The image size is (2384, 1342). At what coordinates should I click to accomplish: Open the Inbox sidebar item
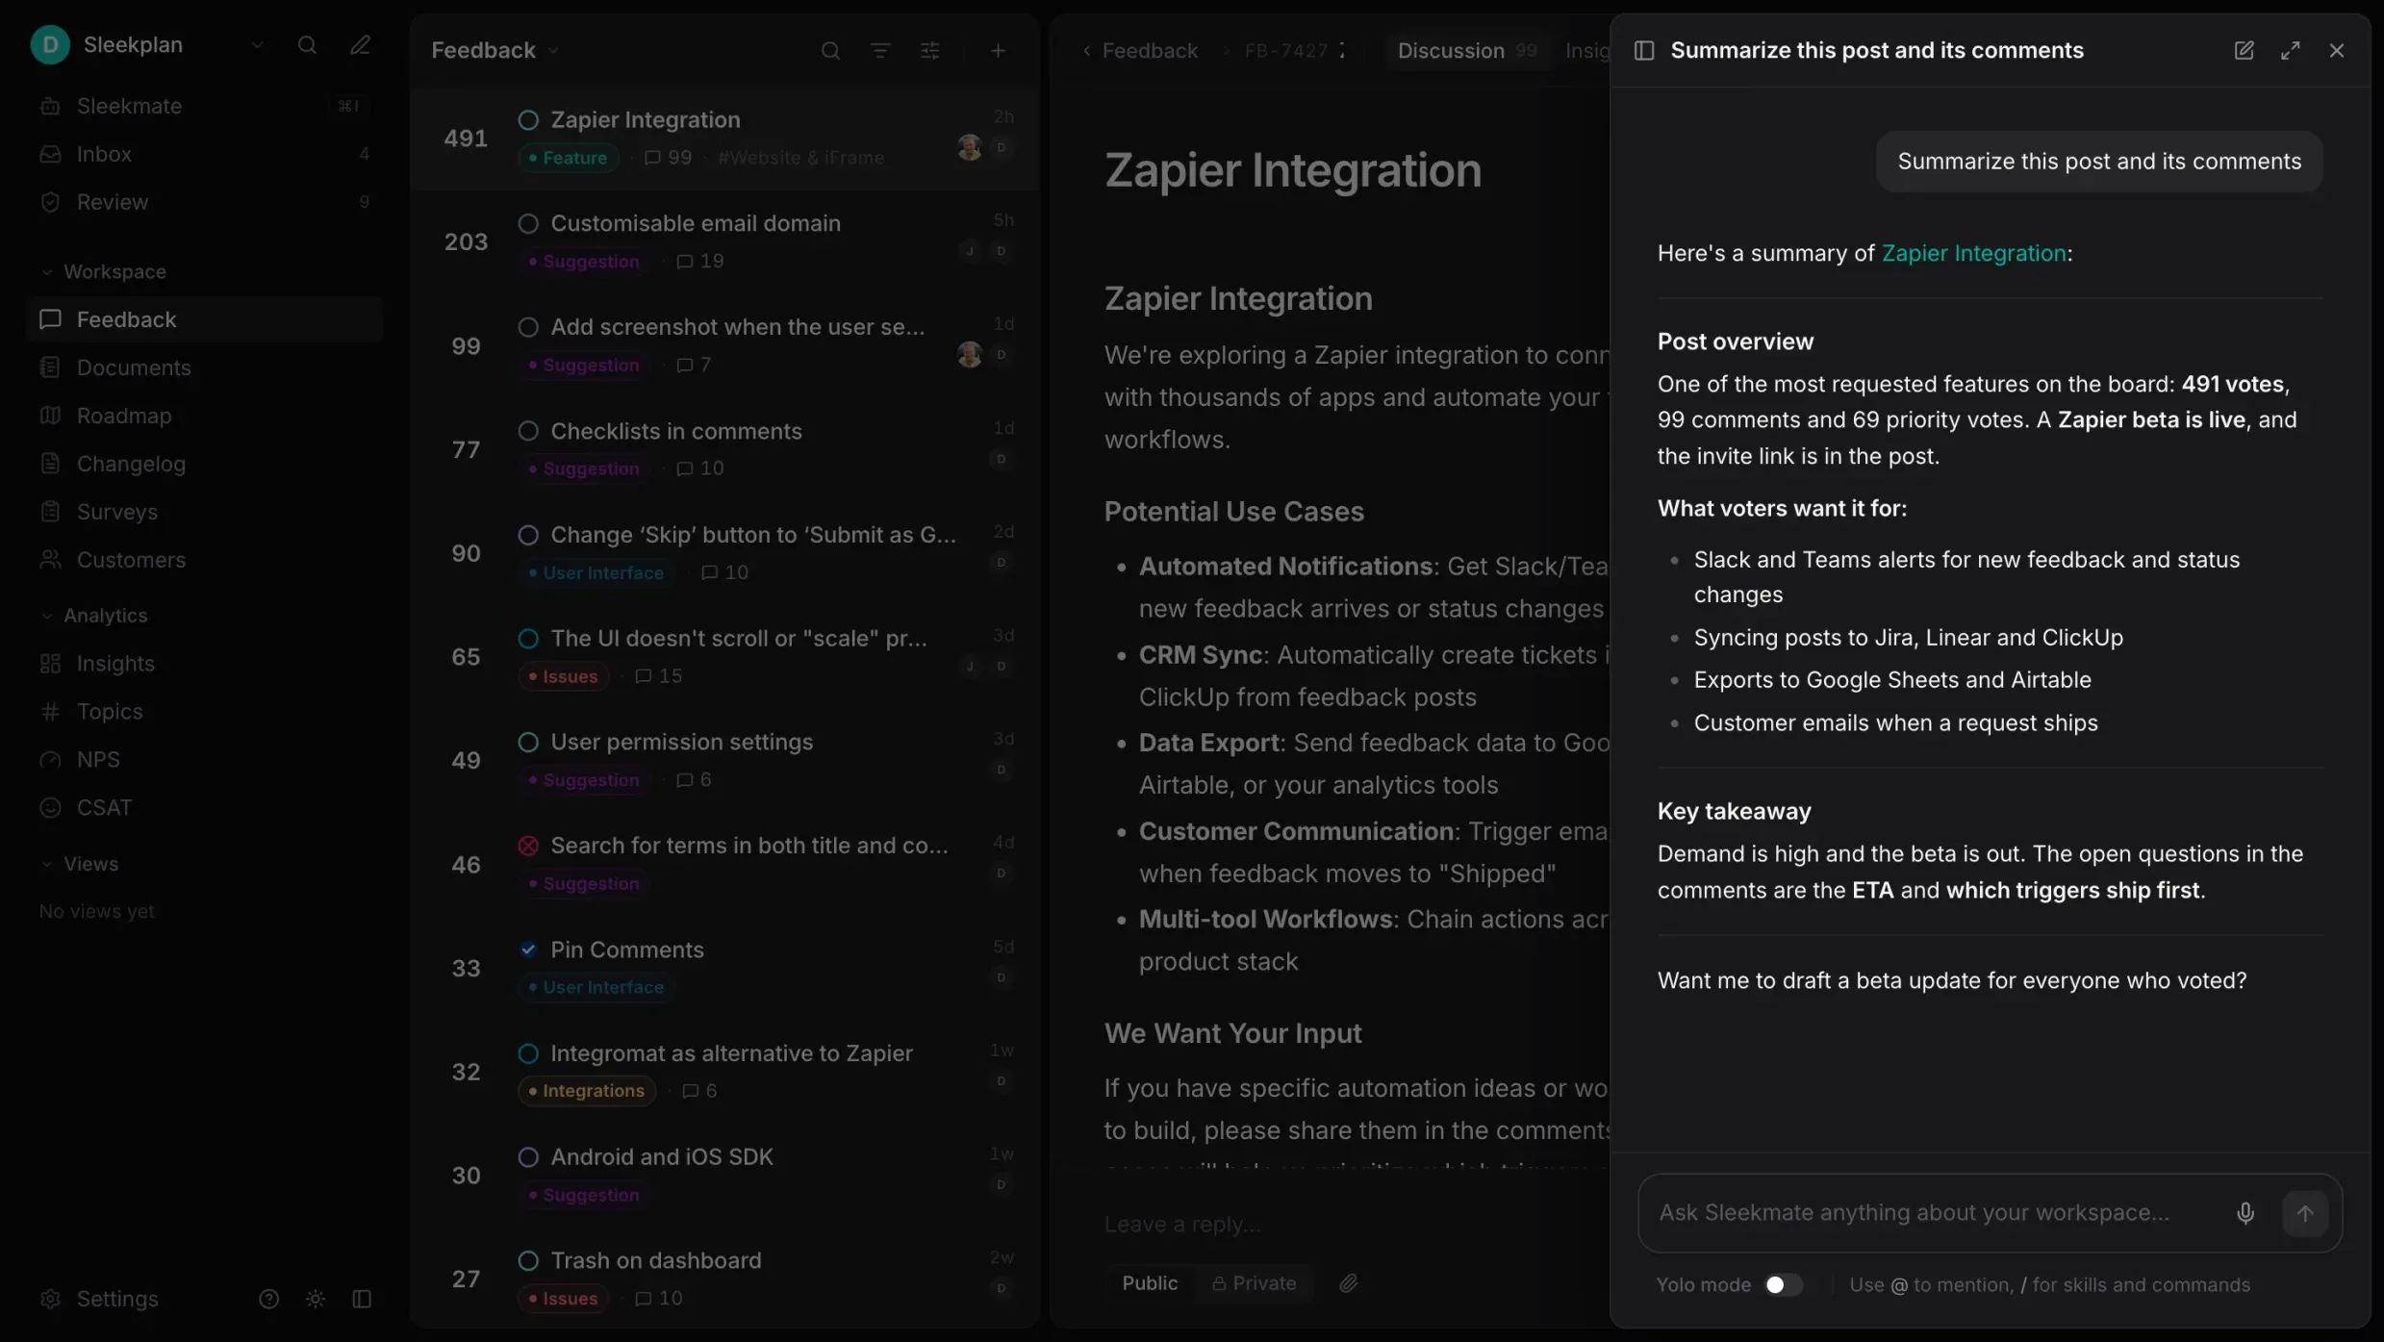pos(205,154)
